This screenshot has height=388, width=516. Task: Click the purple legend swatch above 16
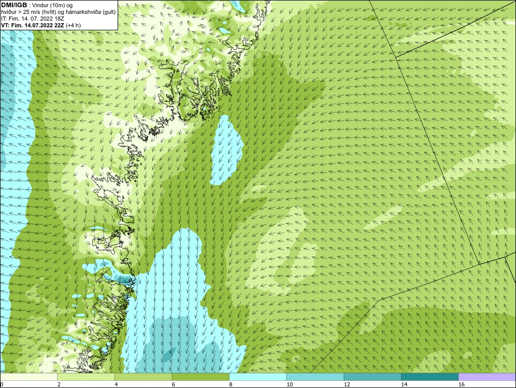487,377
